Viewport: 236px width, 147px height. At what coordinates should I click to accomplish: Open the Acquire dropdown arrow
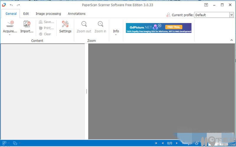pyautogui.click(x=10, y=35)
